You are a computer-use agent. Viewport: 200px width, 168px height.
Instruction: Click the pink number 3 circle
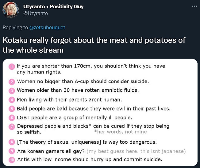(x=12, y=90)
